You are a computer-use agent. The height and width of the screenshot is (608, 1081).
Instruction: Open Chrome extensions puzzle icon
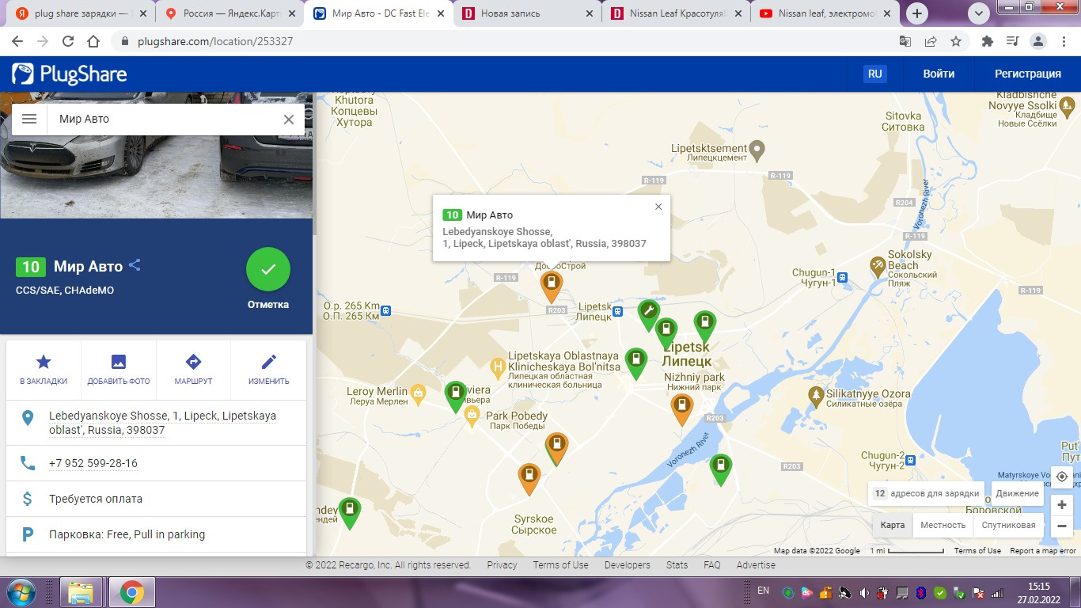coord(987,41)
